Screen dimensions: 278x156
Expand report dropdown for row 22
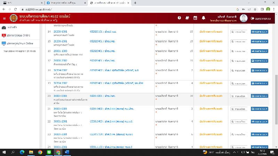click(x=259, y=122)
